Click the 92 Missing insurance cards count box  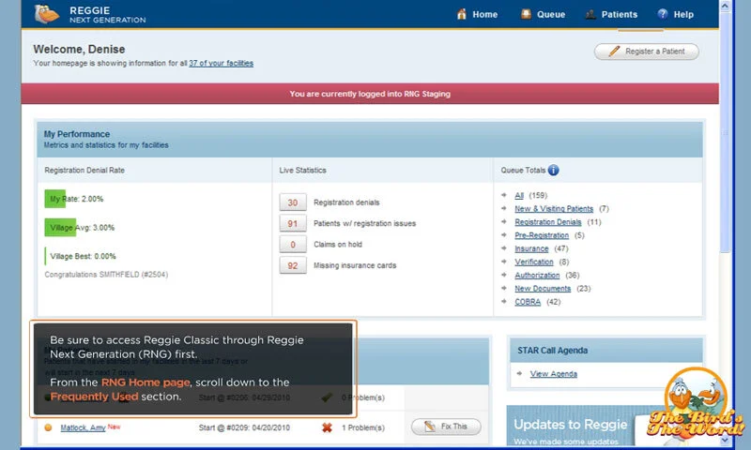(293, 265)
